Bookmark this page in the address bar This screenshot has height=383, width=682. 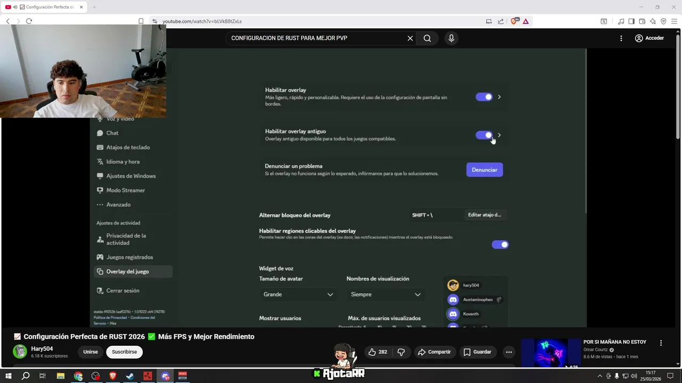point(141,21)
